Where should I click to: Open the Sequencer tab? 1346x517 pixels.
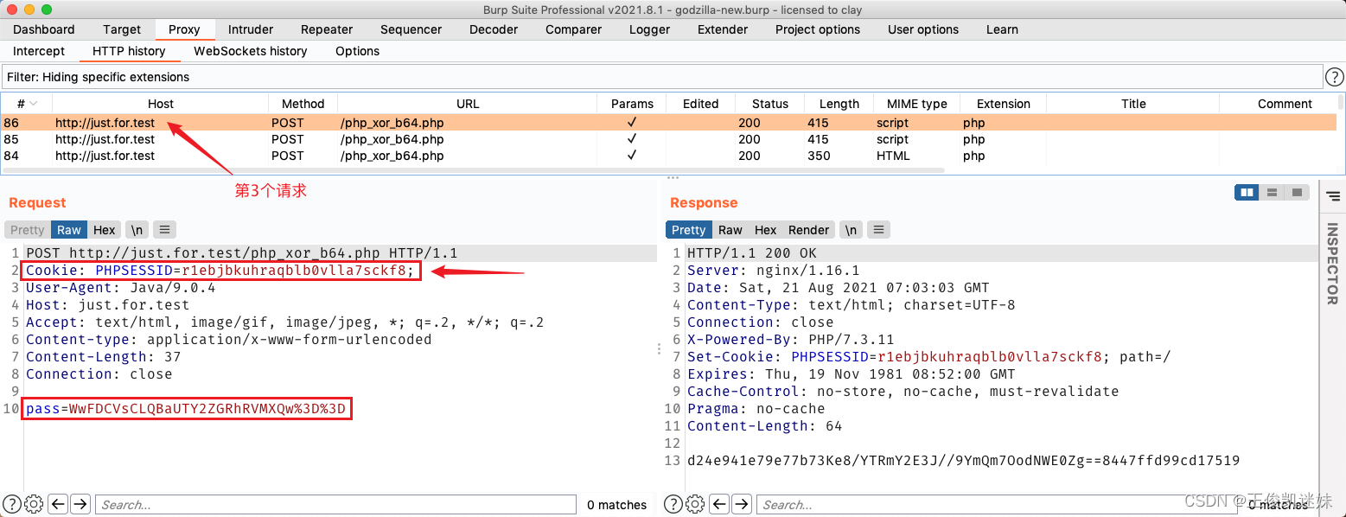click(411, 29)
